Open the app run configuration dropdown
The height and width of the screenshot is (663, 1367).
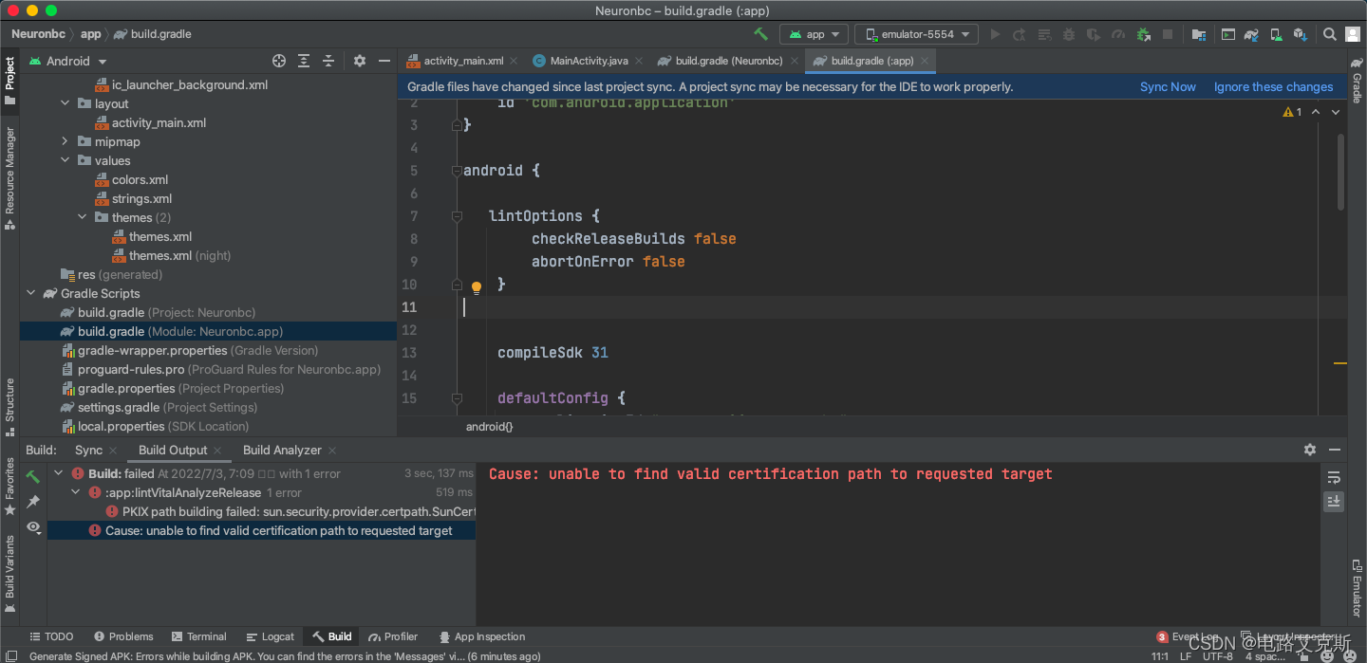814,34
